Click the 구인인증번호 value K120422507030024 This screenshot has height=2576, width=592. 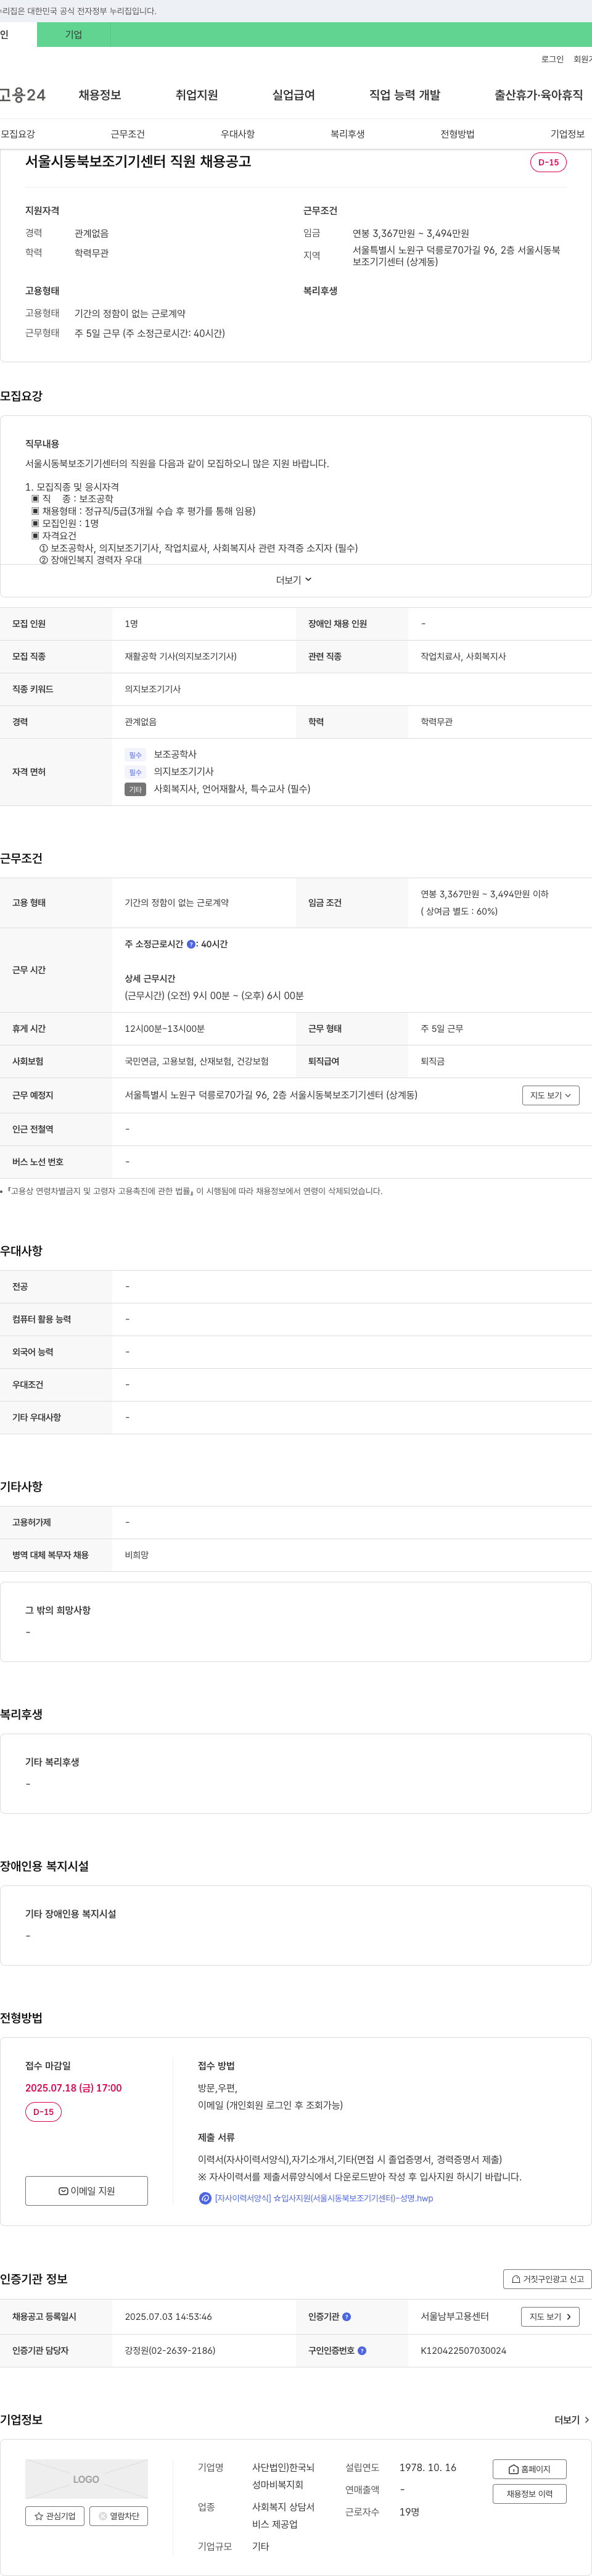click(x=463, y=2351)
